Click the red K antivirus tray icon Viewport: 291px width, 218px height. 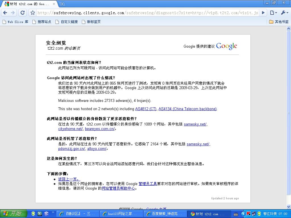point(248,214)
